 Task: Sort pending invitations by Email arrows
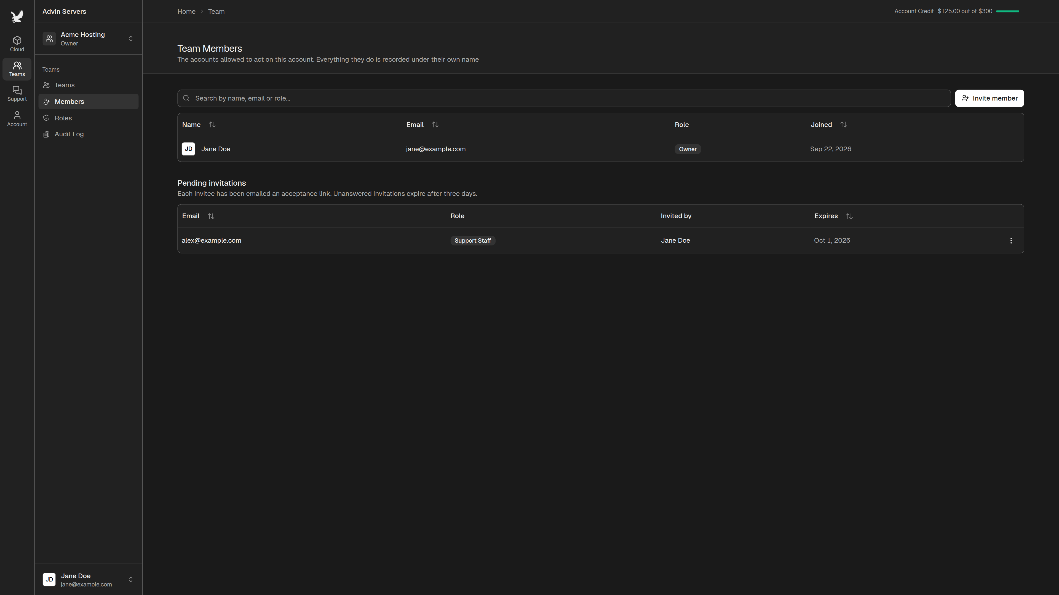click(x=211, y=216)
